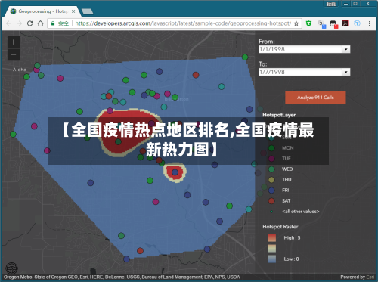The image size is (378, 282).
Task: Click the TUE legend symbol
Action: coord(271,159)
